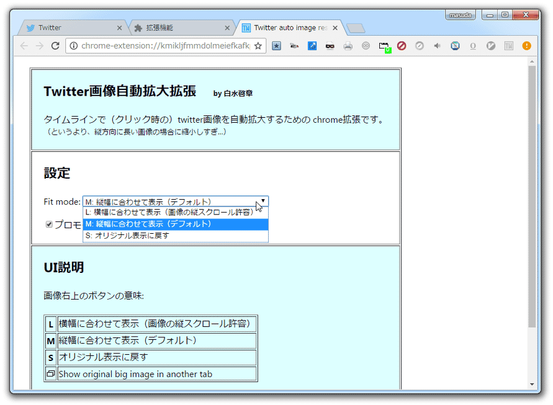Click the site info icon in address bar
553x405 pixels.
pyautogui.click(x=74, y=46)
